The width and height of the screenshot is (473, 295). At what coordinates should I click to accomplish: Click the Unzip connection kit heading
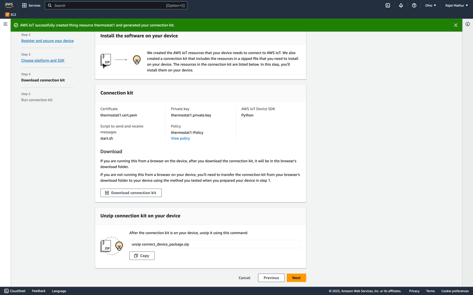(x=140, y=216)
